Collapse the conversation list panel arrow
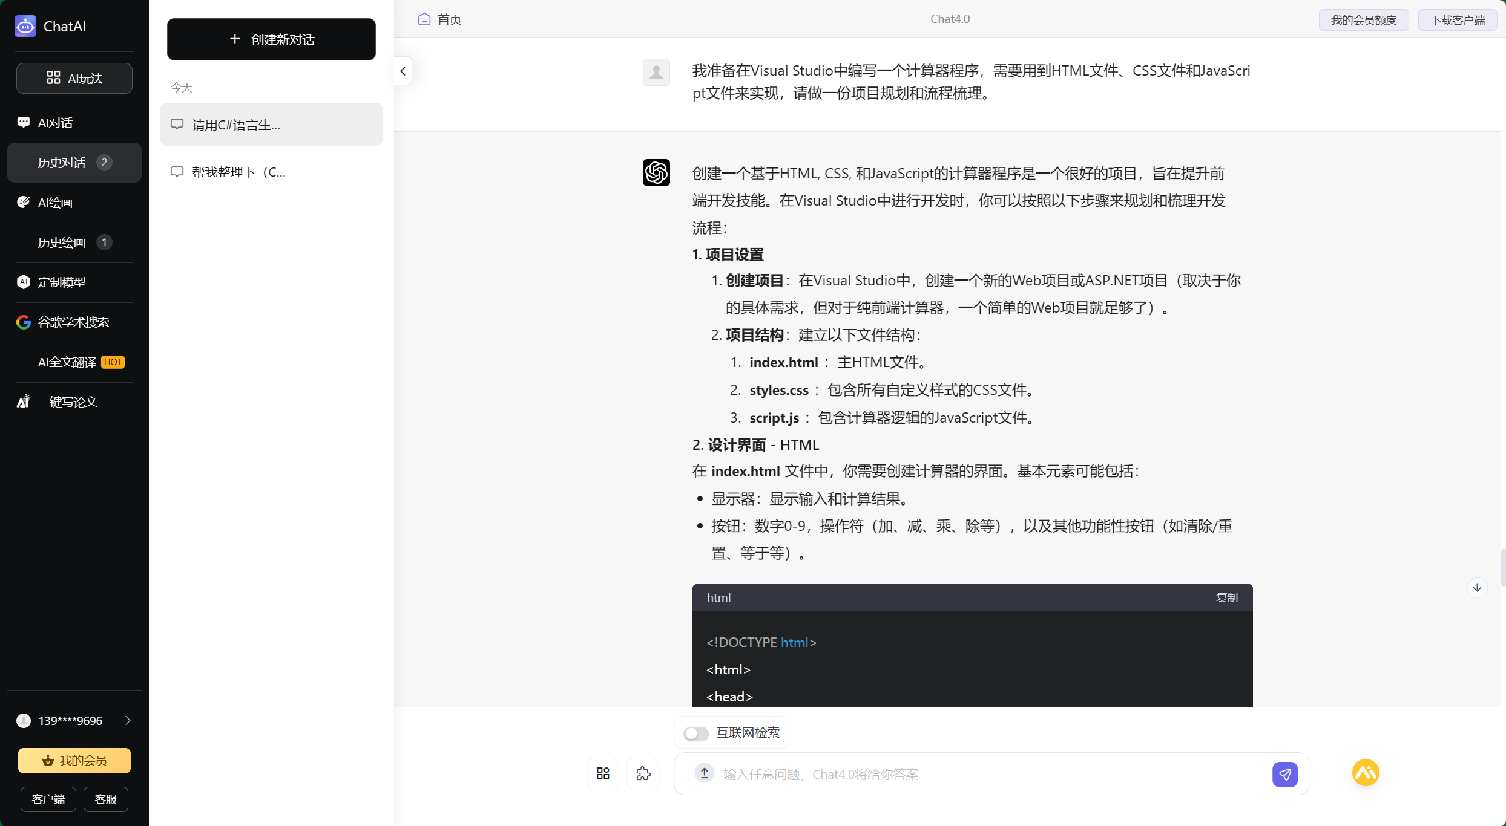Screen dimensions: 1506x826 (x=403, y=71)
